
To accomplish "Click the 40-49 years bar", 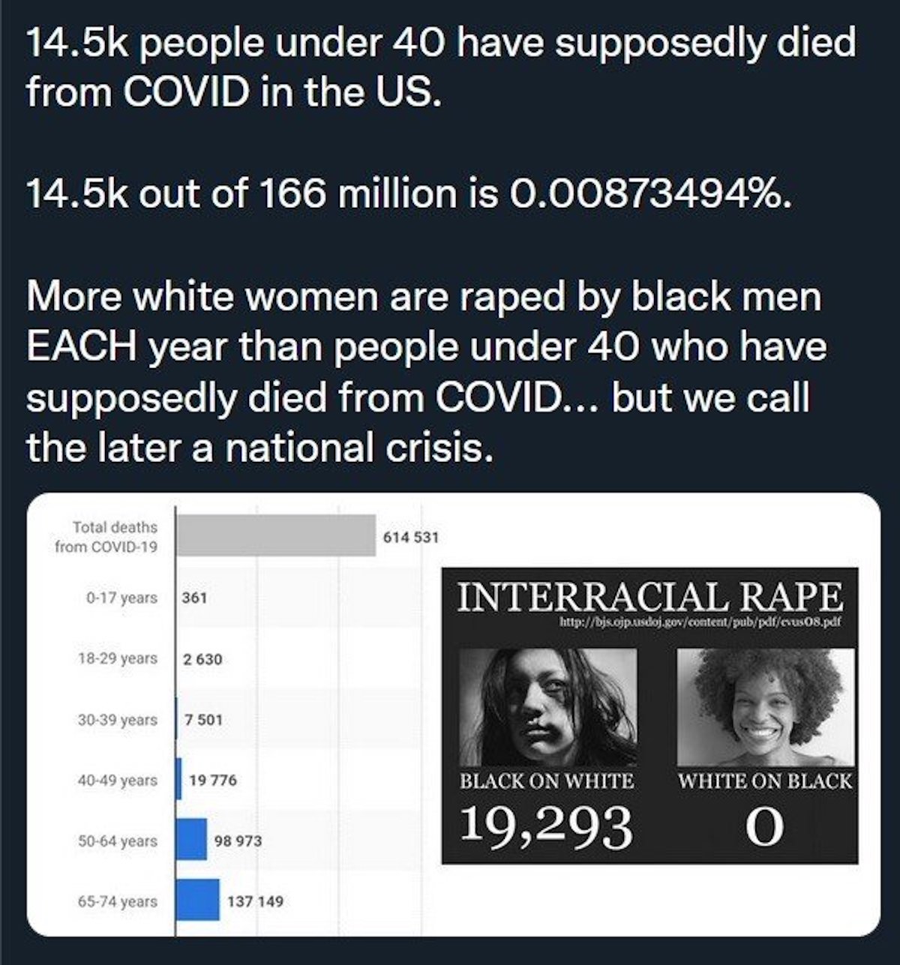I will tap(178, 780).
